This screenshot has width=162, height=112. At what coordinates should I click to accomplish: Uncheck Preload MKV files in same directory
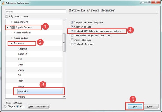72,31
